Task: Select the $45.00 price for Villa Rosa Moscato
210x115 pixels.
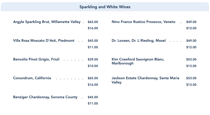Action: pos(93,41)
